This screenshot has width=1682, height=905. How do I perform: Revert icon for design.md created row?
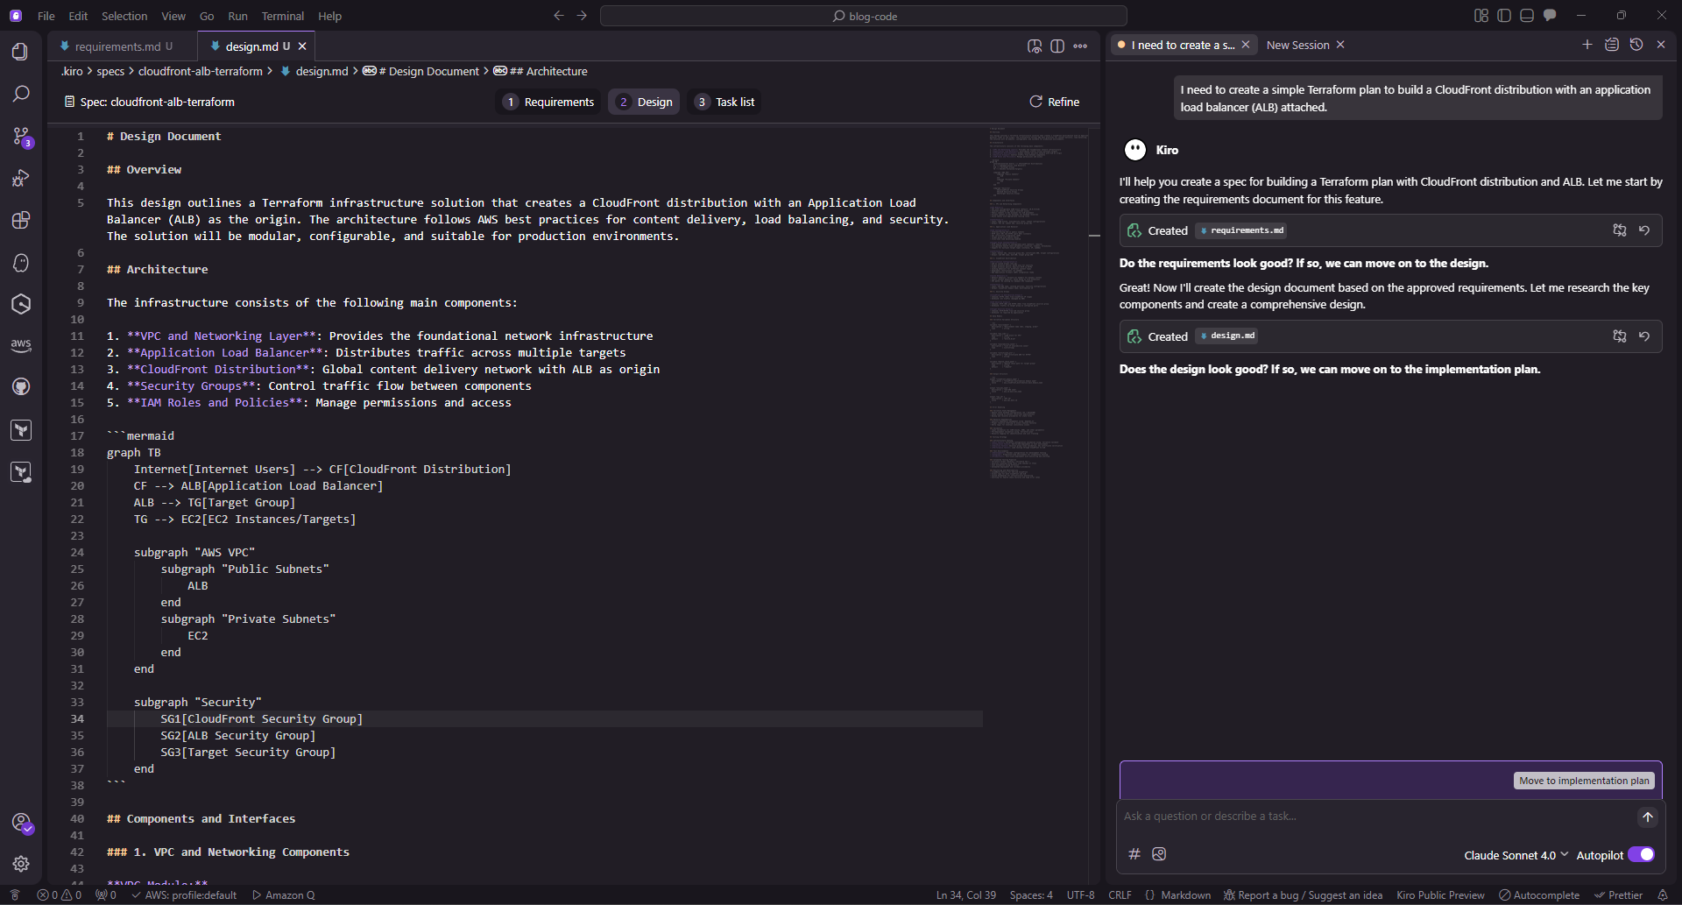(1644, 336)
